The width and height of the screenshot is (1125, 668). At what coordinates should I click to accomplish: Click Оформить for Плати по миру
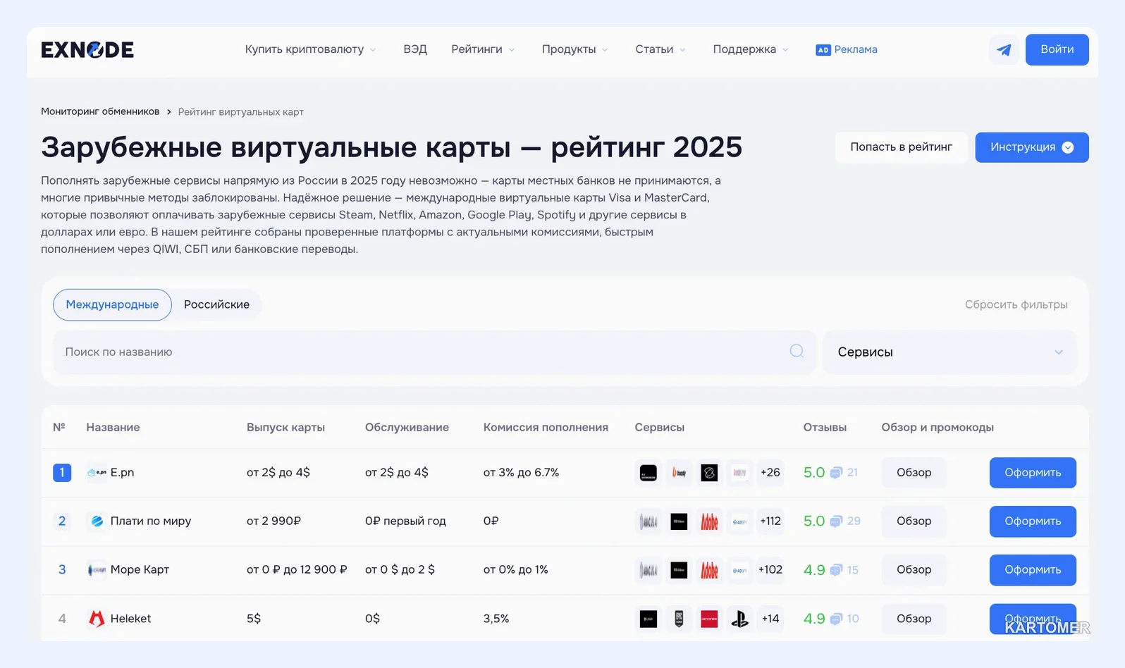click(1033, 521)
